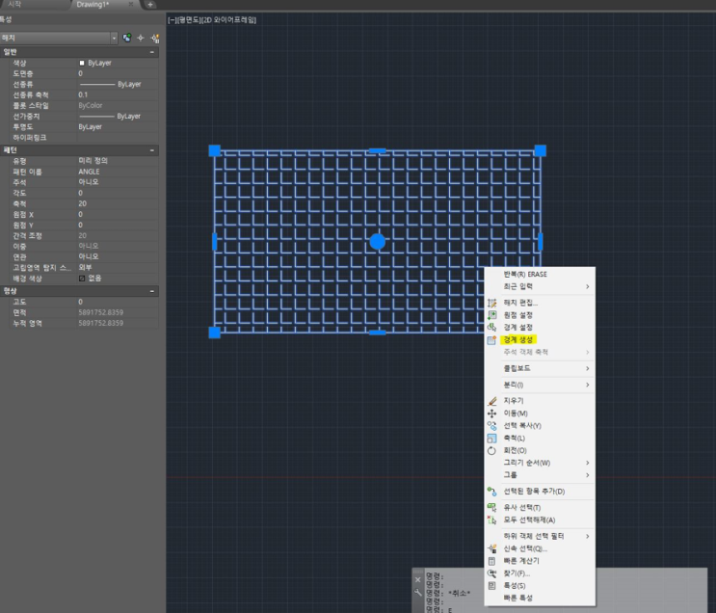Choose 지우기 erase option
Screen dimensions: 716x613
(514, 400)
